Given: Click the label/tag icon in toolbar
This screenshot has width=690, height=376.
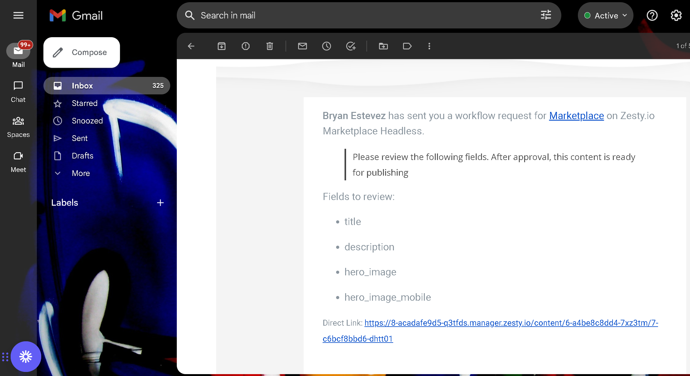Looking at the screenshot, I should (x=406, y=46).
